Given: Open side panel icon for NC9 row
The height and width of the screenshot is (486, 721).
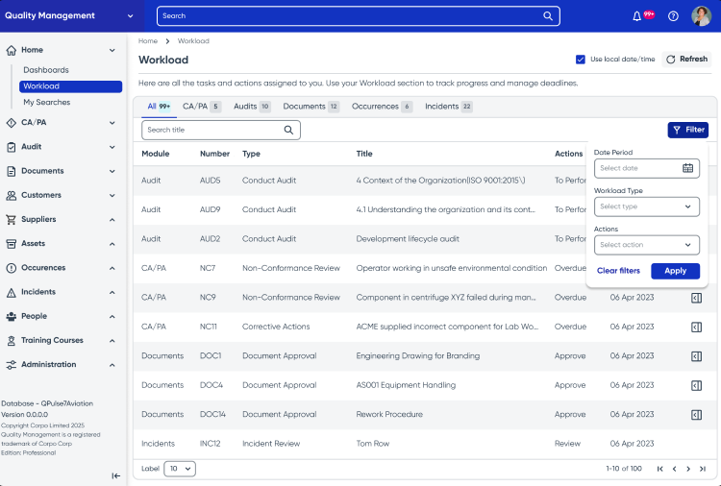Looking at the screenshot, I should 696,298.
